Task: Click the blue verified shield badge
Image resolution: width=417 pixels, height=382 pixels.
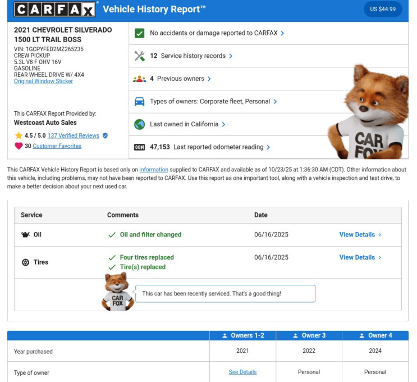Action: [105, 136]
